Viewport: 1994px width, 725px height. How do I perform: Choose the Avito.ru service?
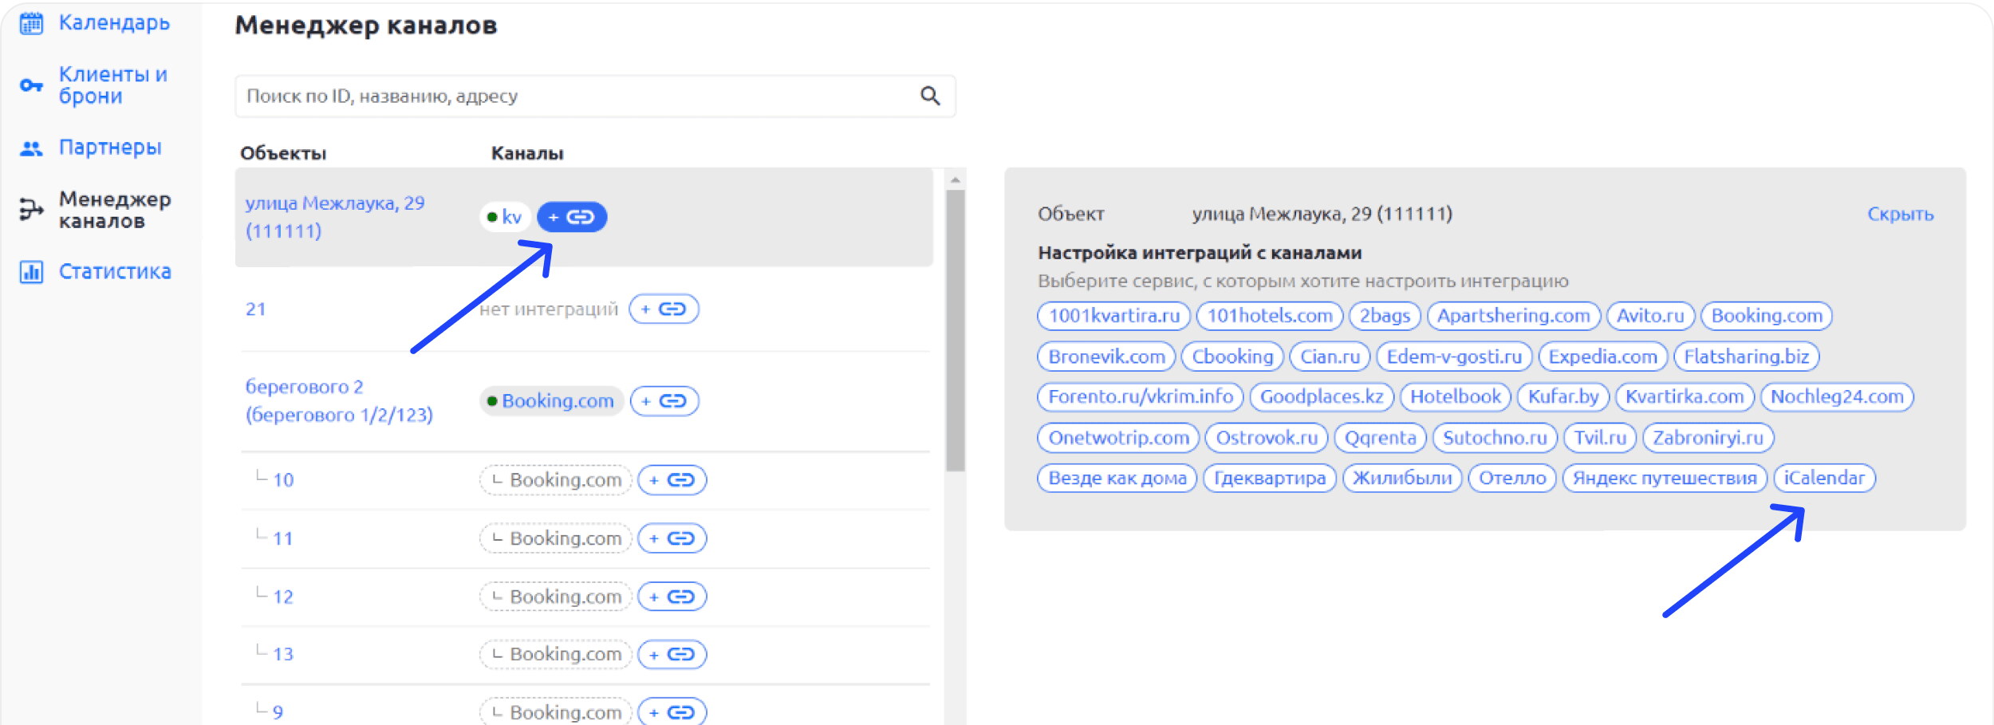click(x=1650, y=316)
